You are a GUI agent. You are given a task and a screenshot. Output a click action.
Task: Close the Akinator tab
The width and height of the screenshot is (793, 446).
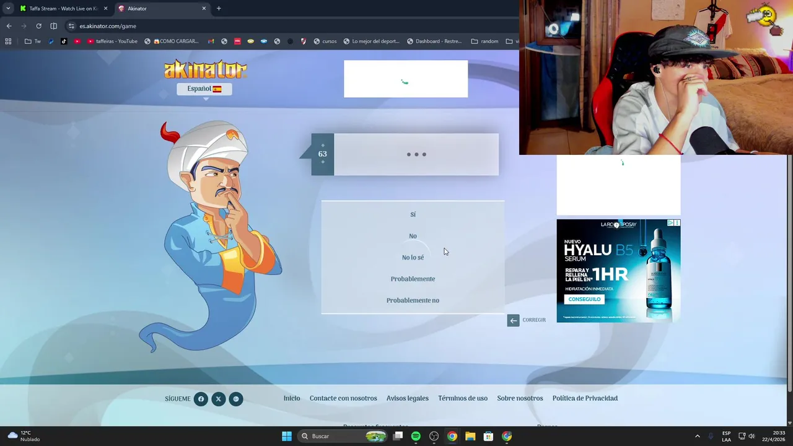[204, 9]
